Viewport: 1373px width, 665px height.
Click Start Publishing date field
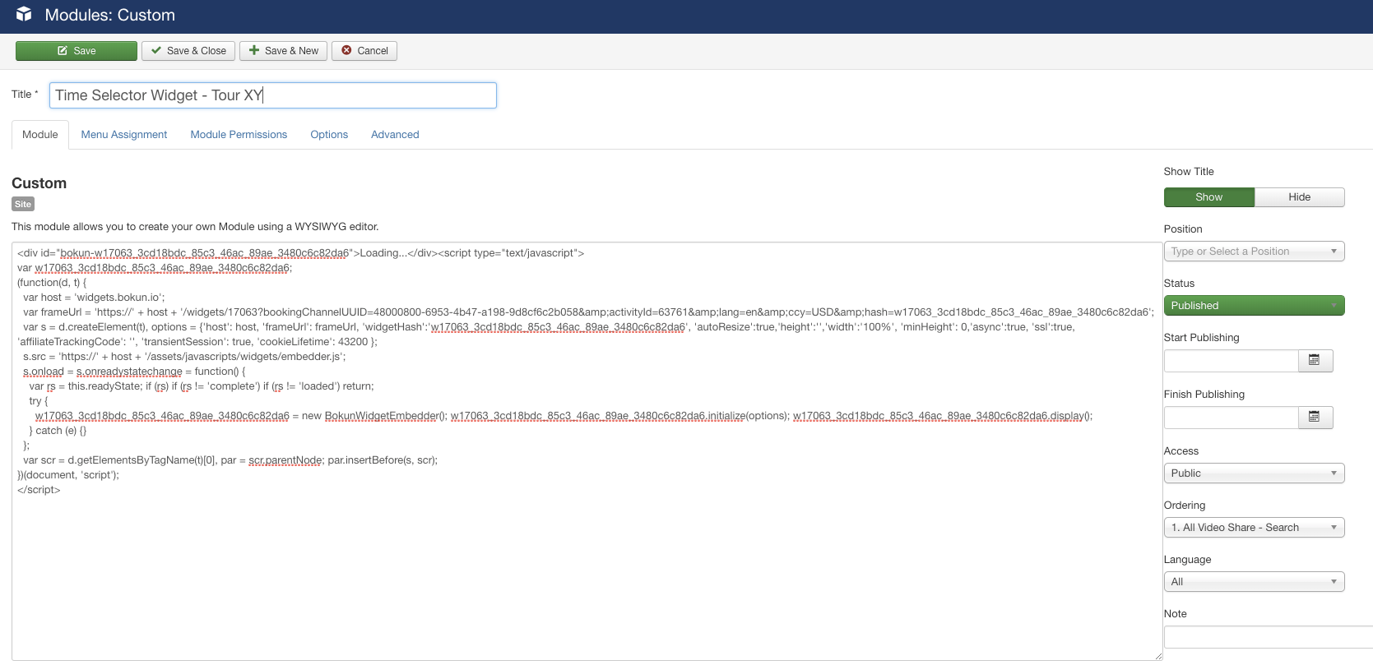1231,360
